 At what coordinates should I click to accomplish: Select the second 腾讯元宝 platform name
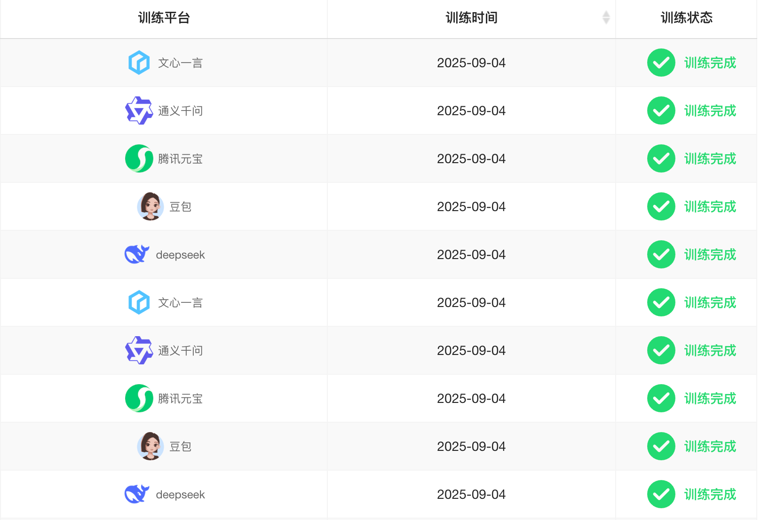(180, 399)
